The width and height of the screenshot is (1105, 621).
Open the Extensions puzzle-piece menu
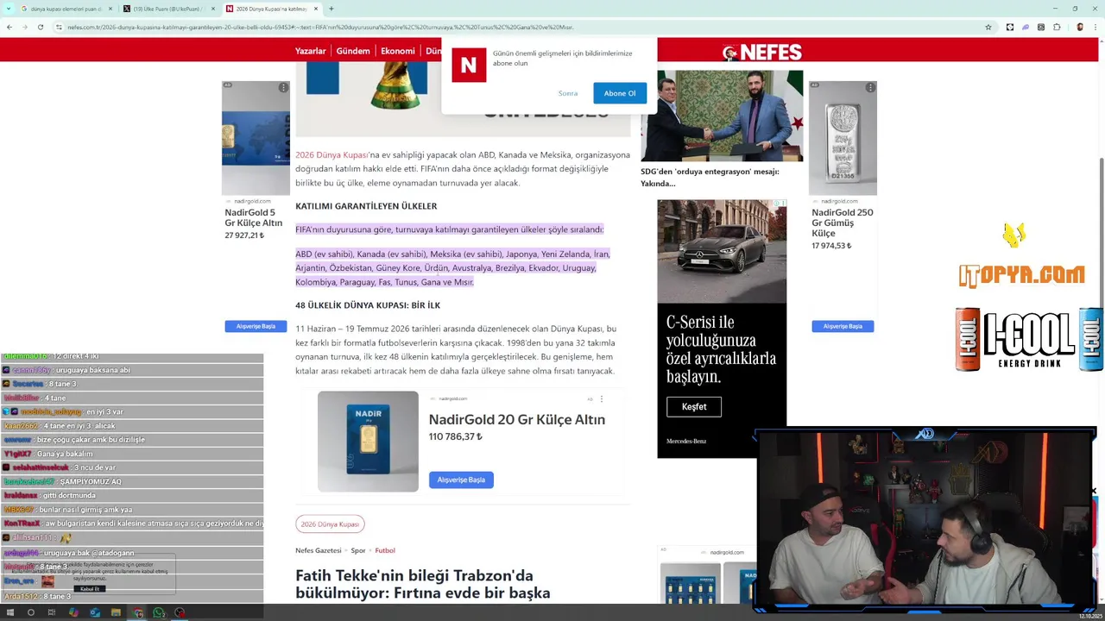tap(1057, 27)
